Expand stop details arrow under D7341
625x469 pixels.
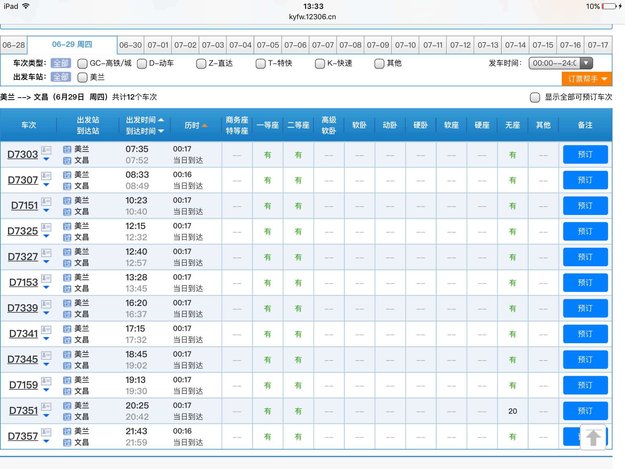(46, 339)
